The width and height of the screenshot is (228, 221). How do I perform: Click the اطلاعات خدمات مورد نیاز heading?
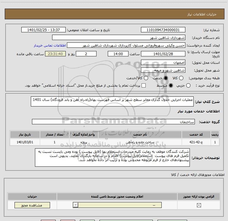pyautogui.click(x=198, y=111)
